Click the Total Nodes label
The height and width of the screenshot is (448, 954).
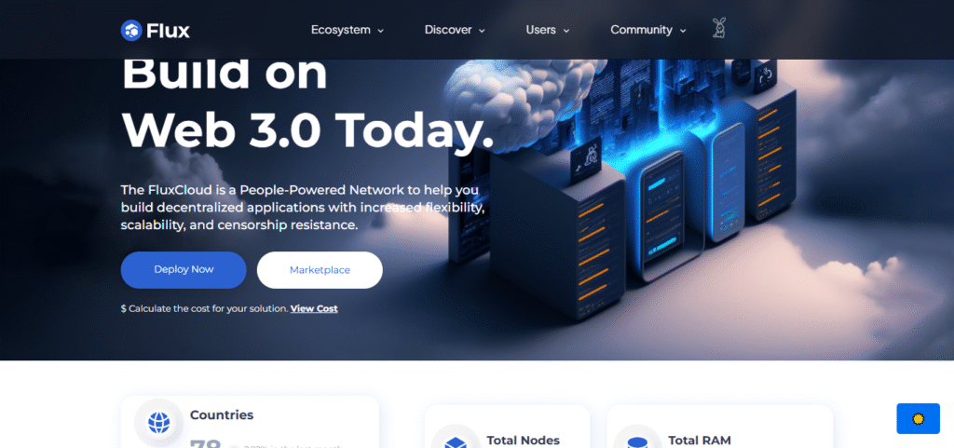[524, 441]
